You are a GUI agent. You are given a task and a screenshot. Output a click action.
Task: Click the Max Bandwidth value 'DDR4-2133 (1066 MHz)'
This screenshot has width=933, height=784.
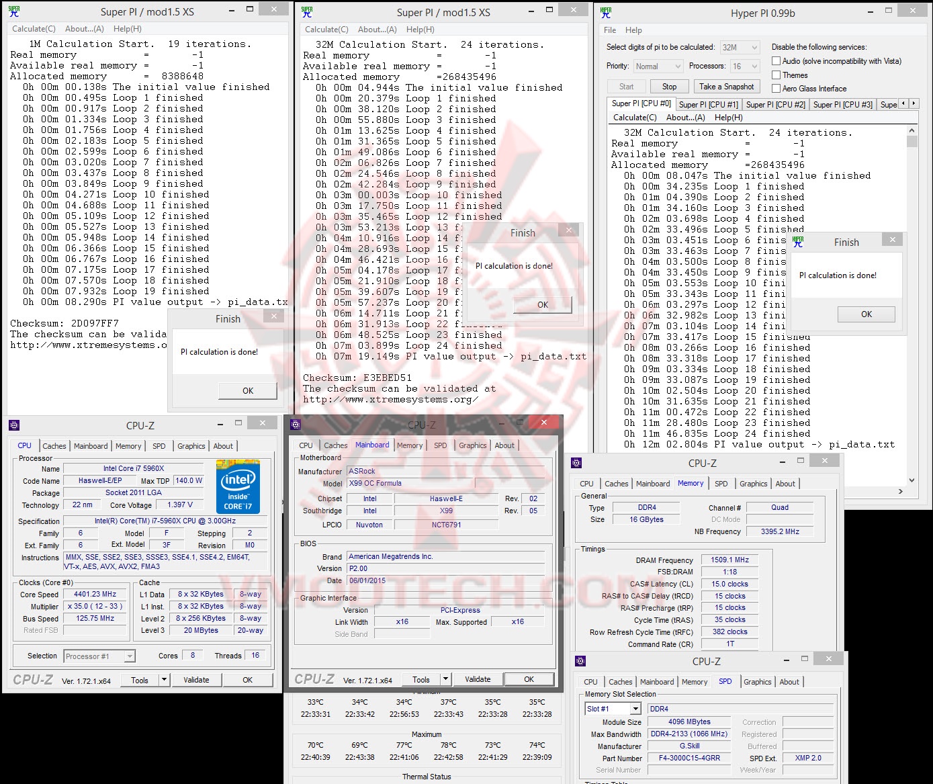(689, 734)
